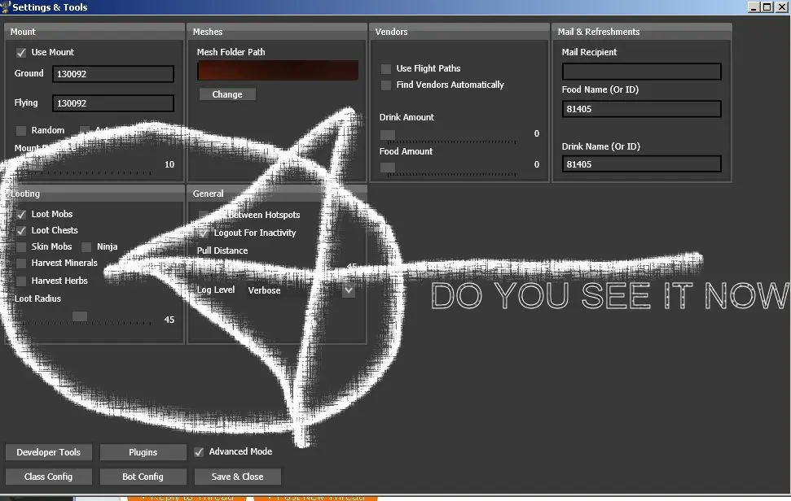Tick the Ninja checkbox
Image resolution: width=791 pixels, height=501 pixels.
(x=86, y=247)
